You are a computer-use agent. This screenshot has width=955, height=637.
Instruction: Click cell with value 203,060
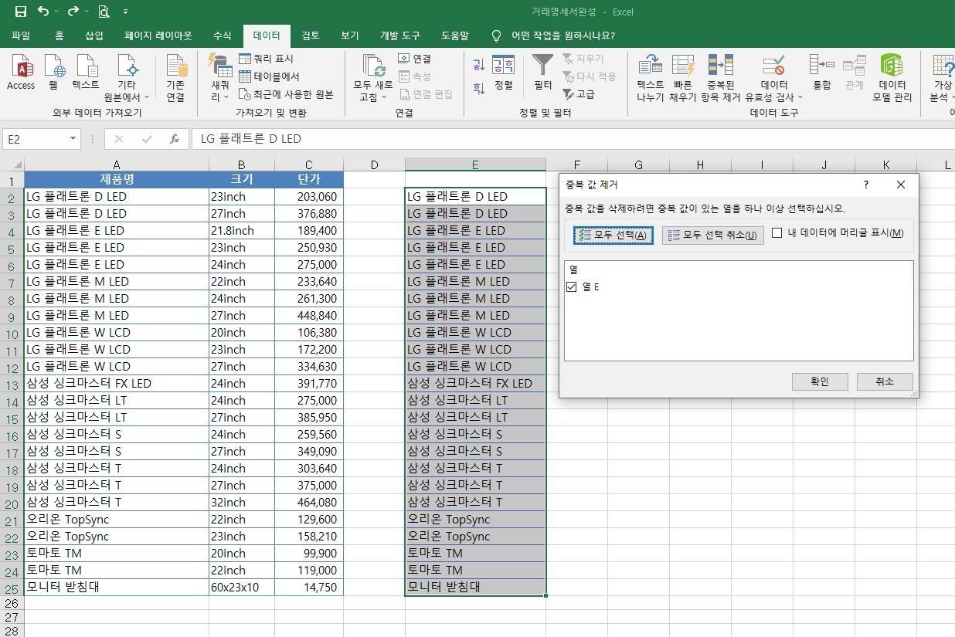pos(308,196)
